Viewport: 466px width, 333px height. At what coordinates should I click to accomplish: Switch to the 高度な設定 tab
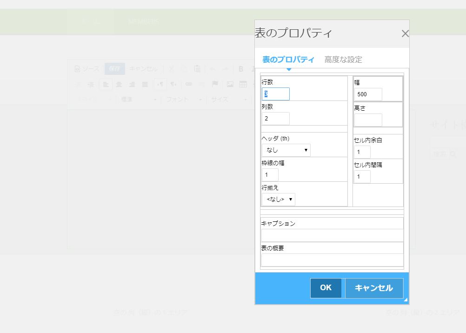coord(343,60)
